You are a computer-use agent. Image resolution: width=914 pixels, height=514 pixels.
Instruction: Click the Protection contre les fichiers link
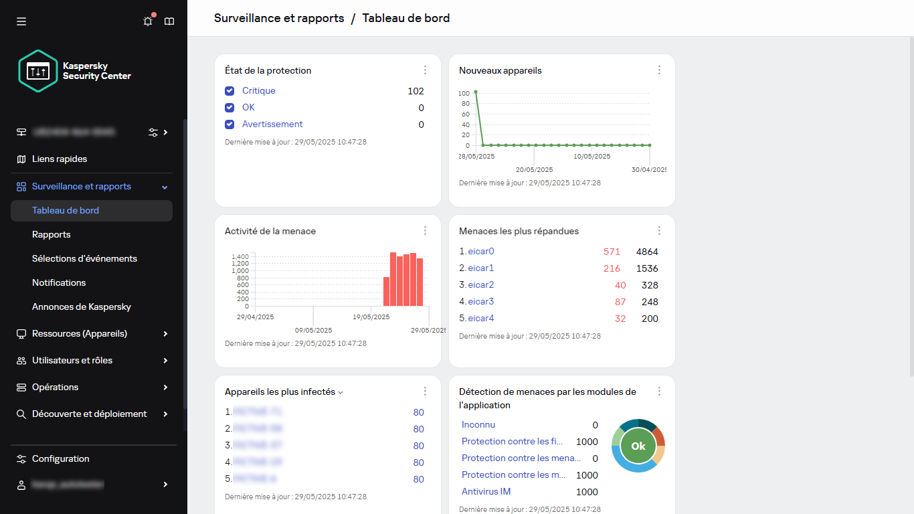(x=513, y=441)
